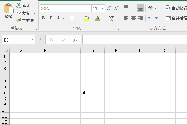The width and height of the screenshot is (187, 125).
Task: Apply yellow fill color bucket
Action: point(86,18)
